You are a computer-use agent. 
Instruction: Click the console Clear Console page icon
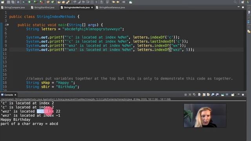pos(199,95)
